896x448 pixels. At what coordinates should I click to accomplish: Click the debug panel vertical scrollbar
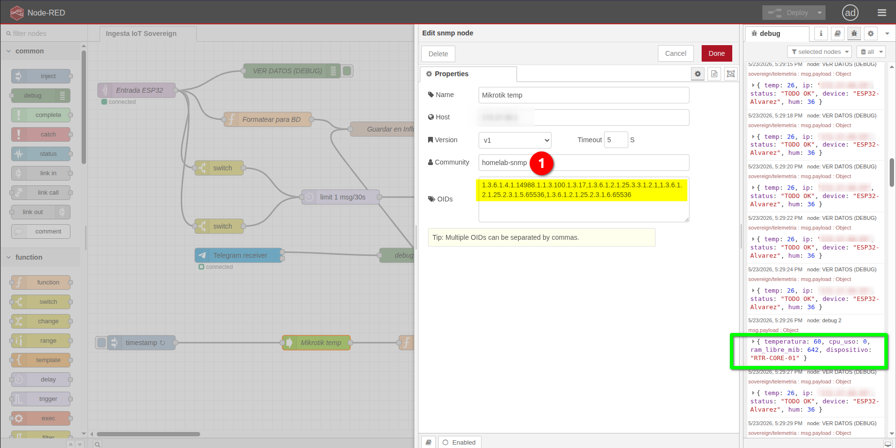point(892,172)
